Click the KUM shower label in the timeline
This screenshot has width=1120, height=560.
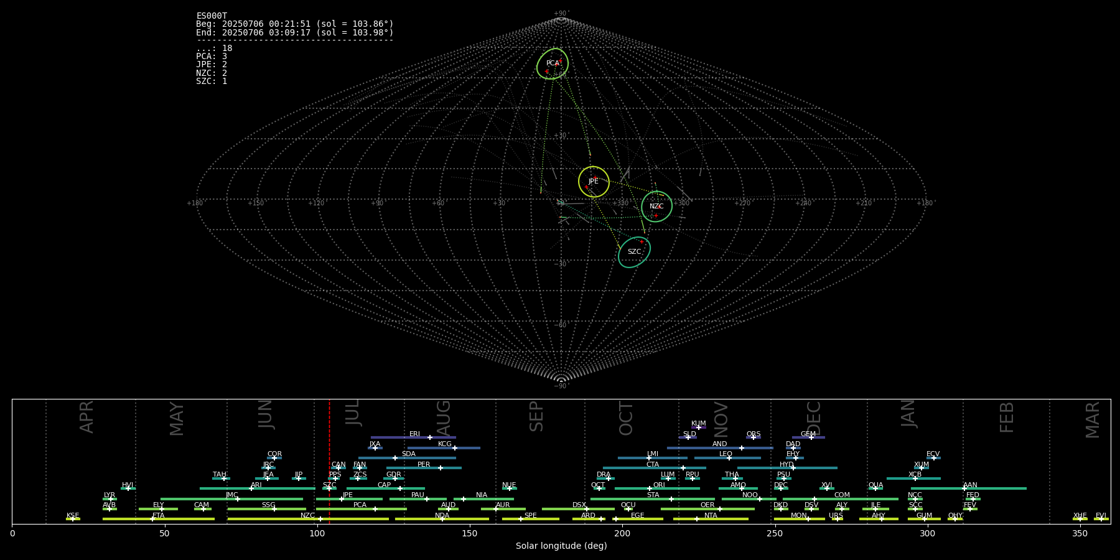[x=699, y=423]
